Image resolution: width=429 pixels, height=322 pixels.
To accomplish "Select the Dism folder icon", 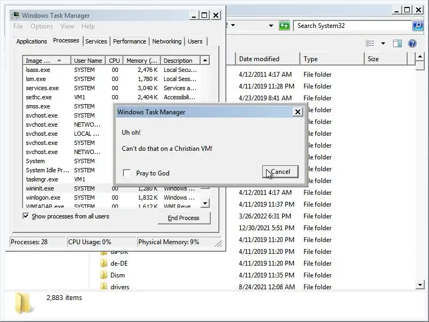I will point(103,275).
